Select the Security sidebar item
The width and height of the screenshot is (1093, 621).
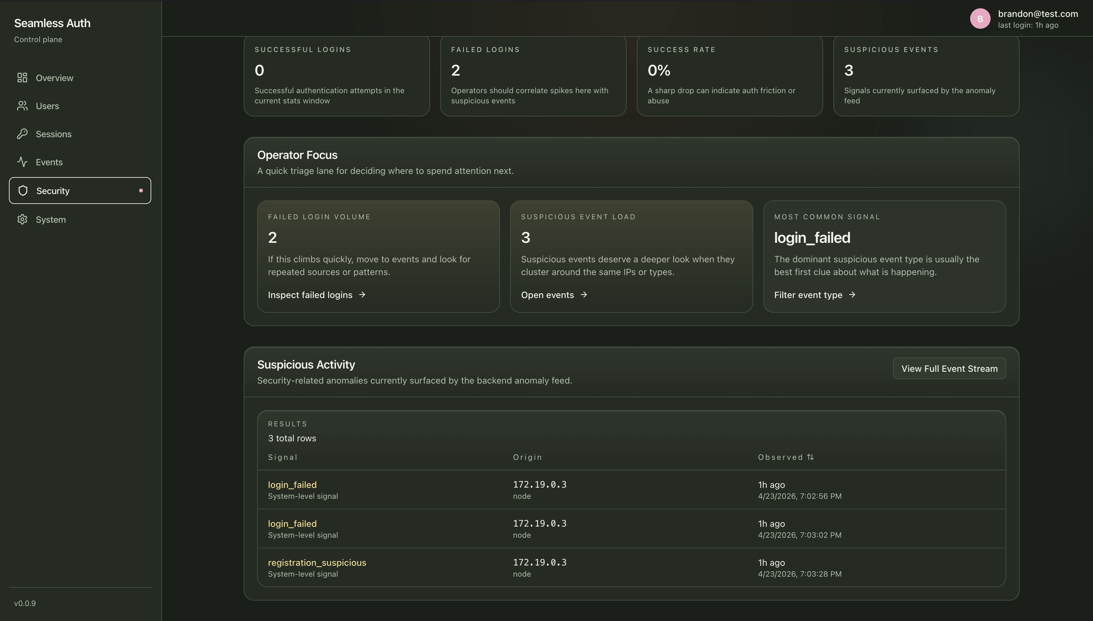[80, 191]
